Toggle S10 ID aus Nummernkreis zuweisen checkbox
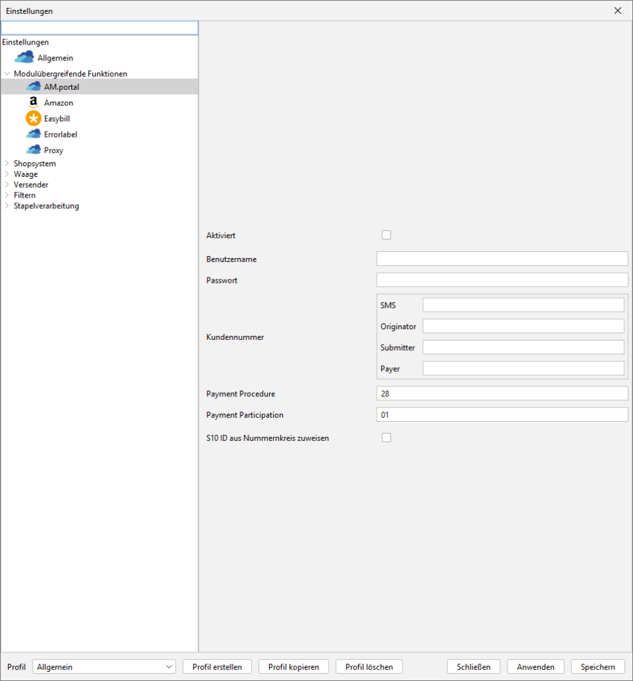The image size is (633, 681). click(387, 438)
